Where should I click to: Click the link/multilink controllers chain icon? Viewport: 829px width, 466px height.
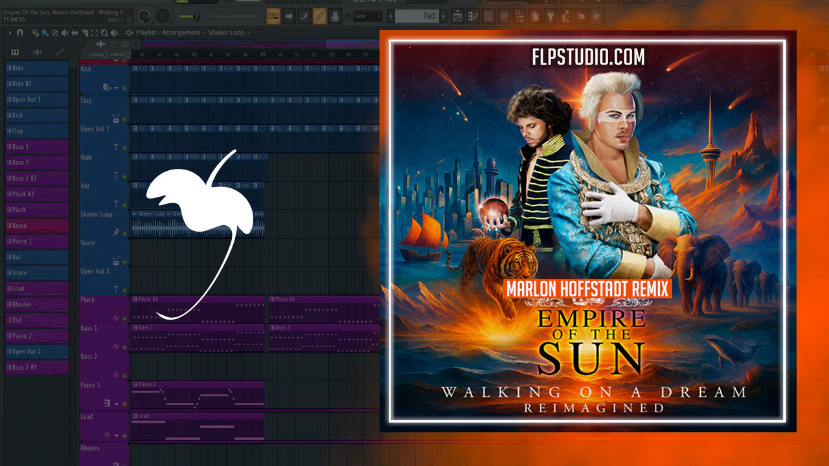[320, 16]
